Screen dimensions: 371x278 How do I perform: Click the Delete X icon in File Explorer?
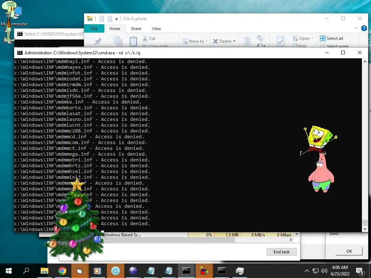pyautogui.click(x=215, y=41)
